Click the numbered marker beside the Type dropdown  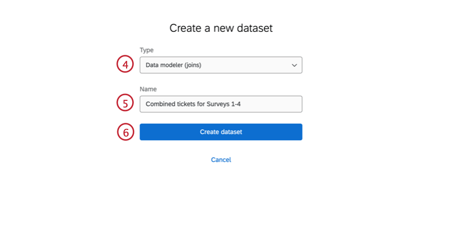(x=126, y=65)
